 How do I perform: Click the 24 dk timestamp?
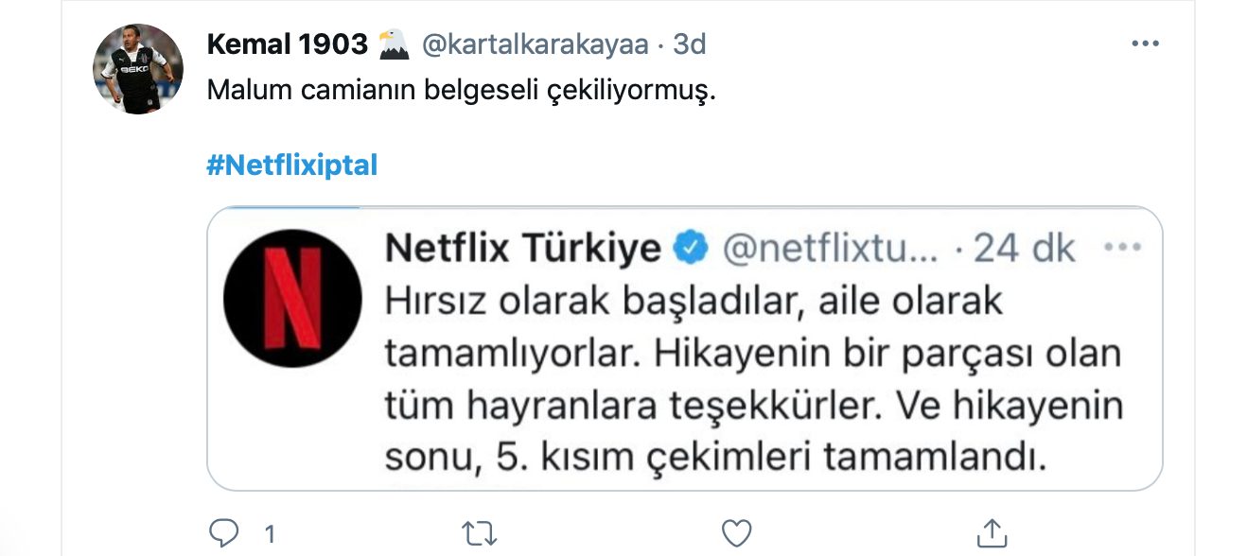point(1025,248)
